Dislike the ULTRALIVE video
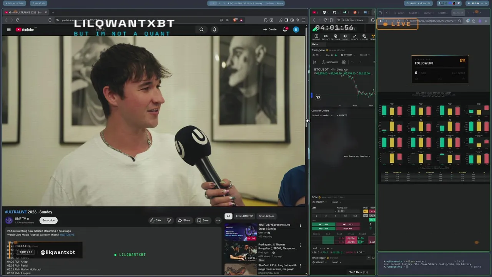This screenshot has height=277, width=492. tap(168, 220)
